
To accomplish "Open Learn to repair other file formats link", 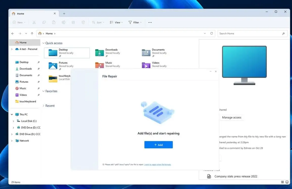I will point(158,164).
